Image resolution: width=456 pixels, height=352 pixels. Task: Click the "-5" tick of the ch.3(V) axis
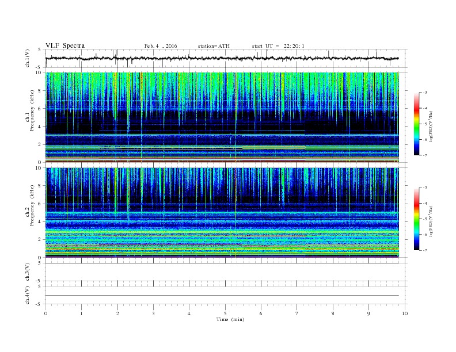pyautogui.click(x=39, y=281)
